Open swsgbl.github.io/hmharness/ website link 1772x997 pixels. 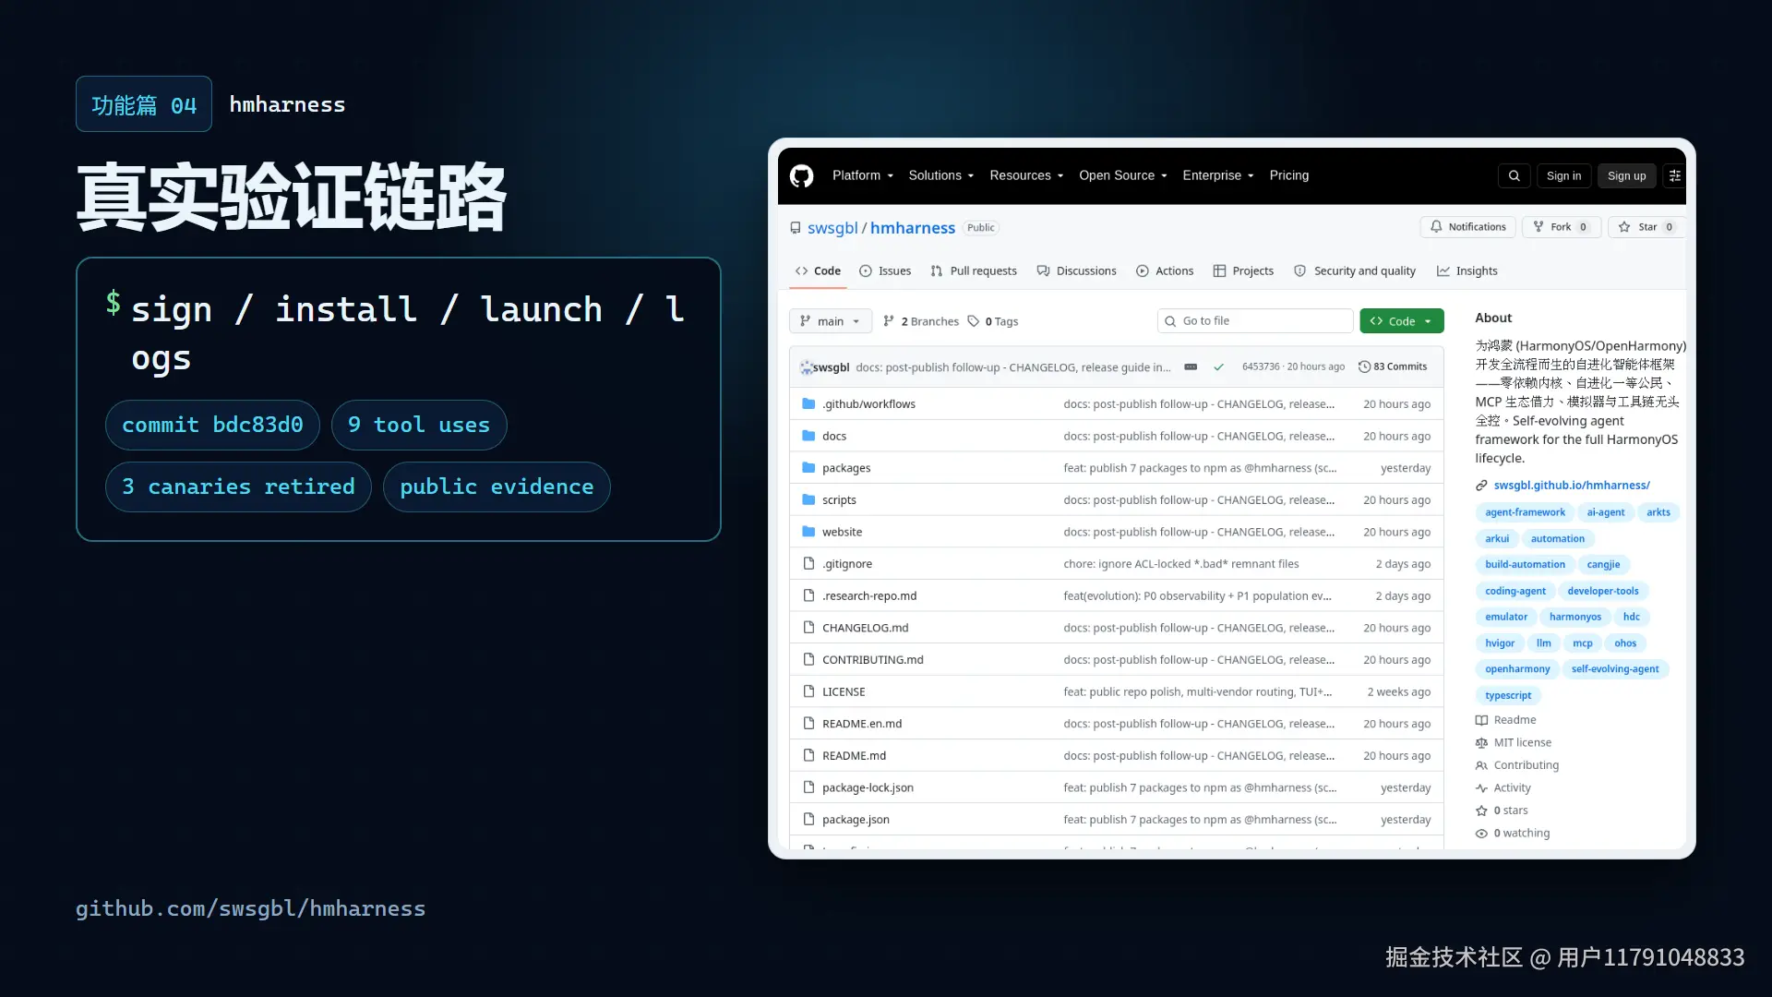coord(1571,486)
